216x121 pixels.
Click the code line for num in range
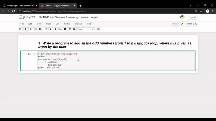(x=53, y=59)
